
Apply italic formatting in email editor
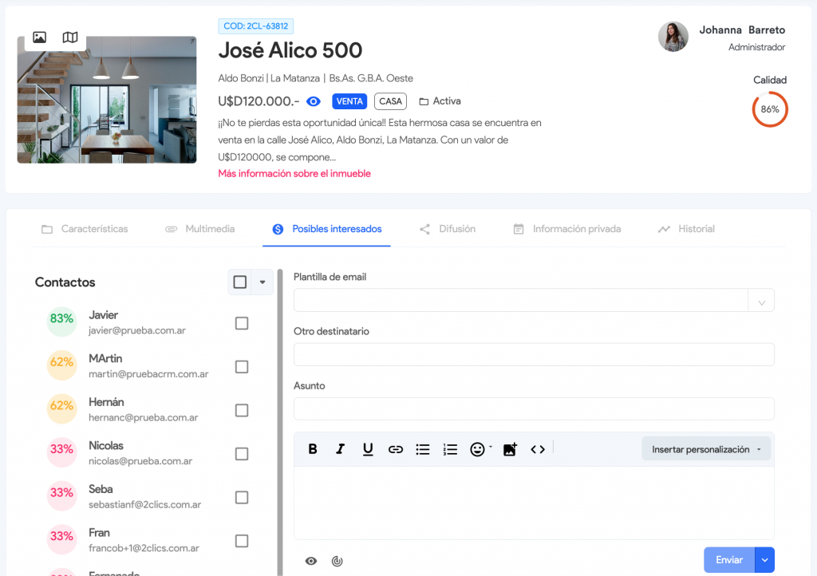340,449
